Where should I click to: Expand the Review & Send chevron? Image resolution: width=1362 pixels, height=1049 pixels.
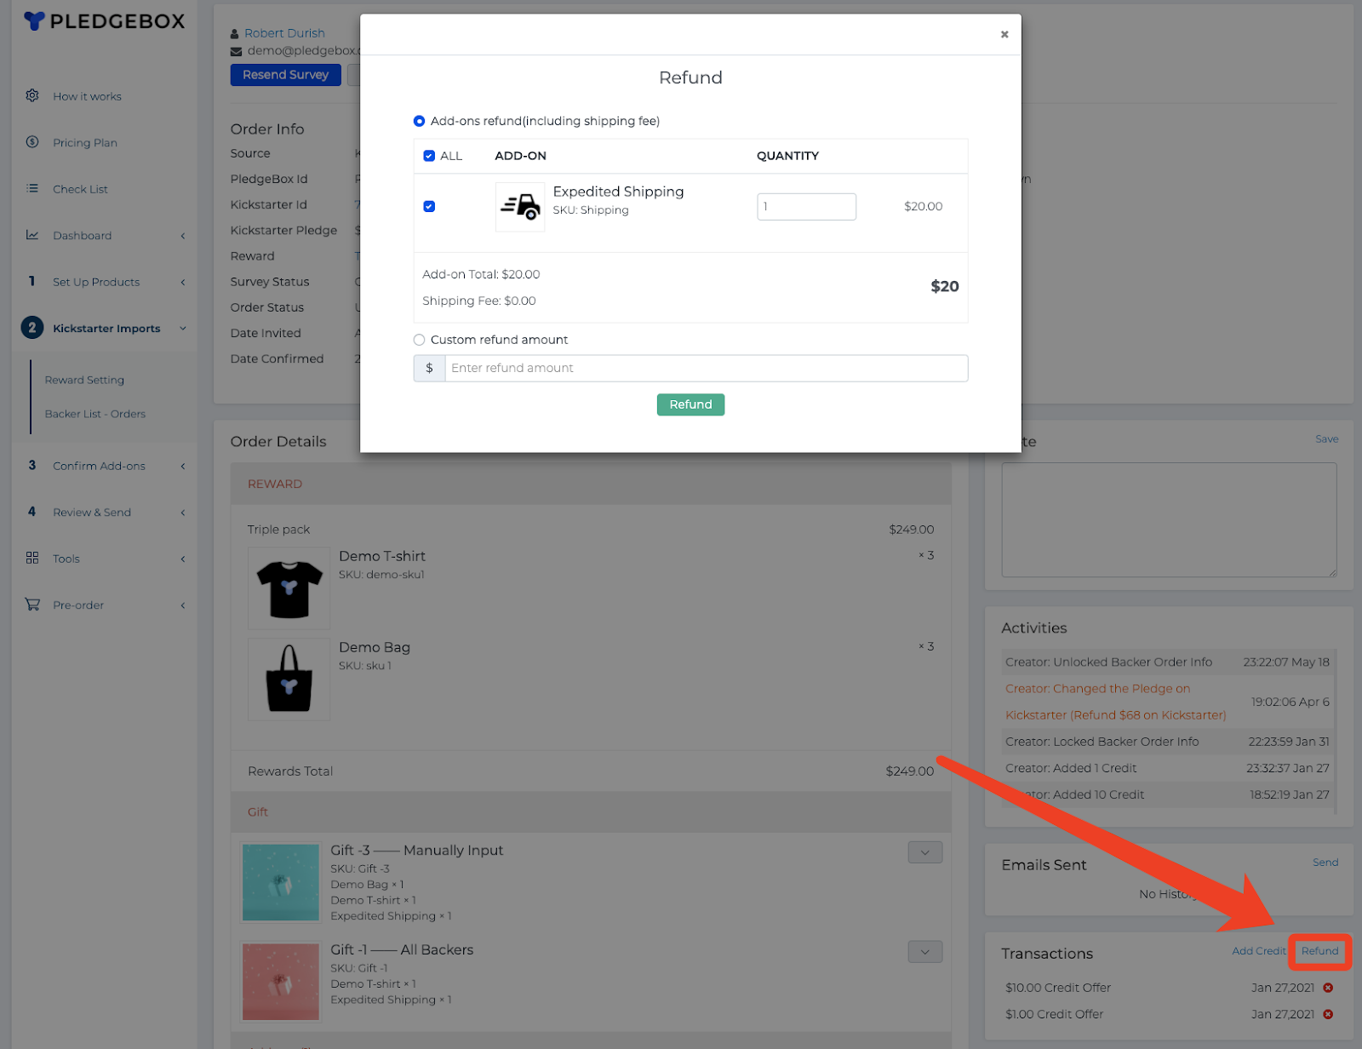183,513
